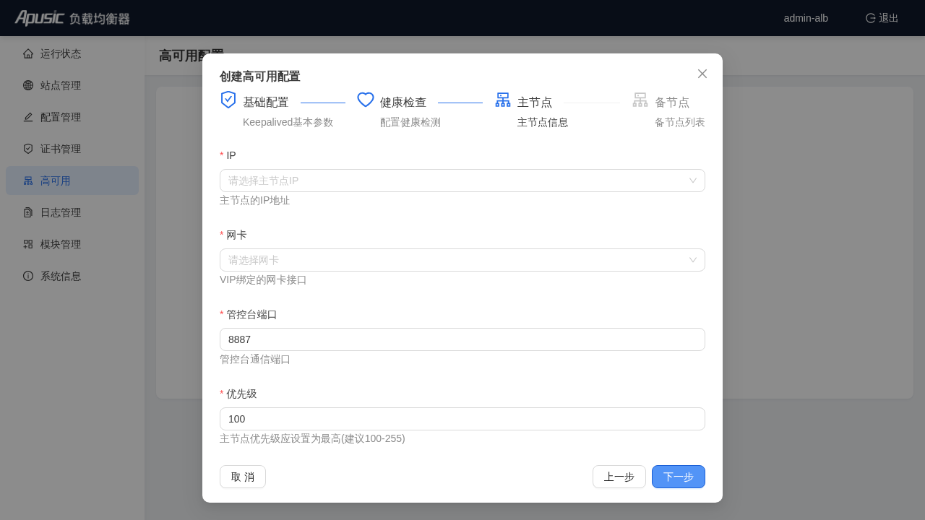Screen dimensions: 925x520
Task: Click the 下一步 button
Action: (679, 477)
